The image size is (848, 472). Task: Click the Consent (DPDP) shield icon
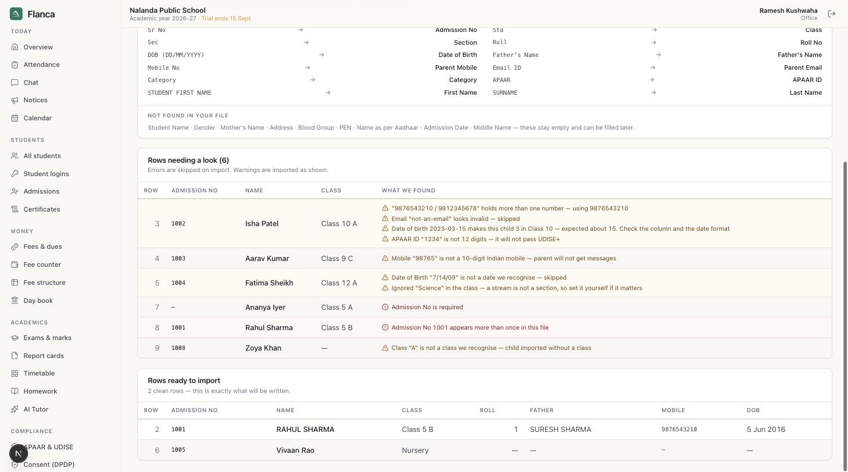[x=15, y=464]
